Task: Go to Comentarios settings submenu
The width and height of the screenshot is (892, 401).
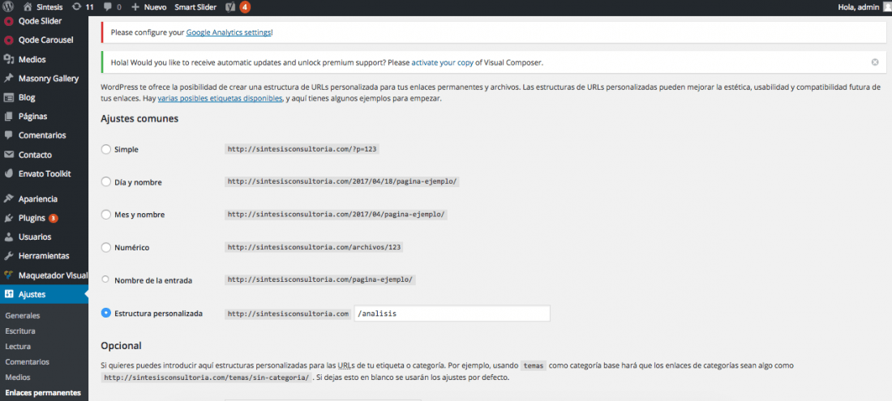Action: (27, 361)
